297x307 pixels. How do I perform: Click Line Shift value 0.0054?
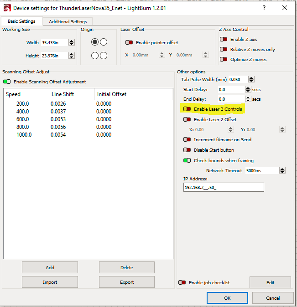(x=58, y=135)
